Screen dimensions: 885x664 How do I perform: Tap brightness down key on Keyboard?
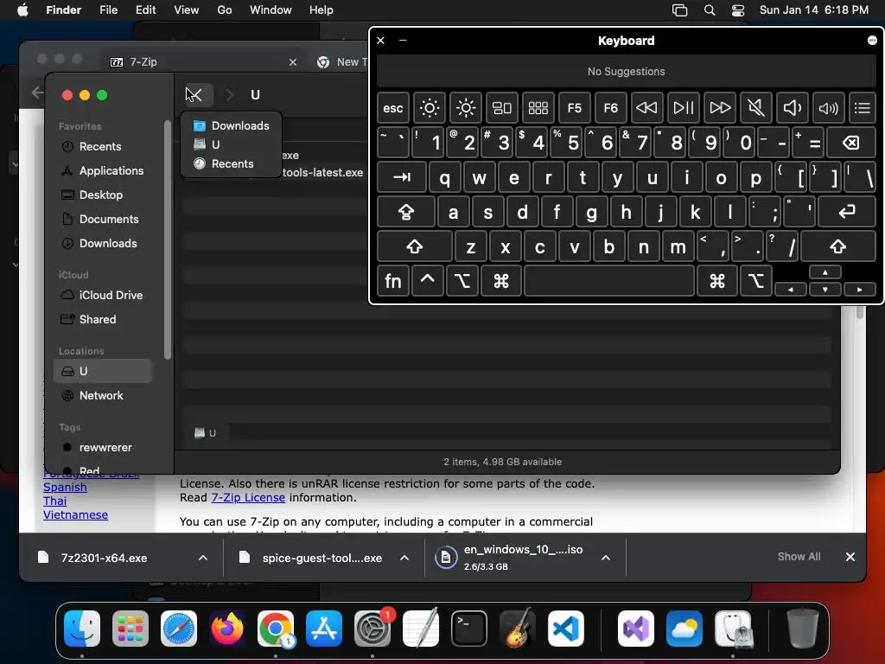(x=430, y=108)
